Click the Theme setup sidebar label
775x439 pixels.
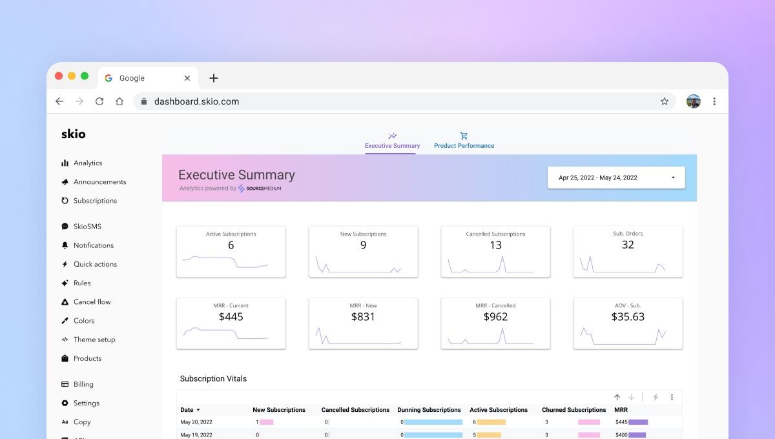[x=94, y=340]
